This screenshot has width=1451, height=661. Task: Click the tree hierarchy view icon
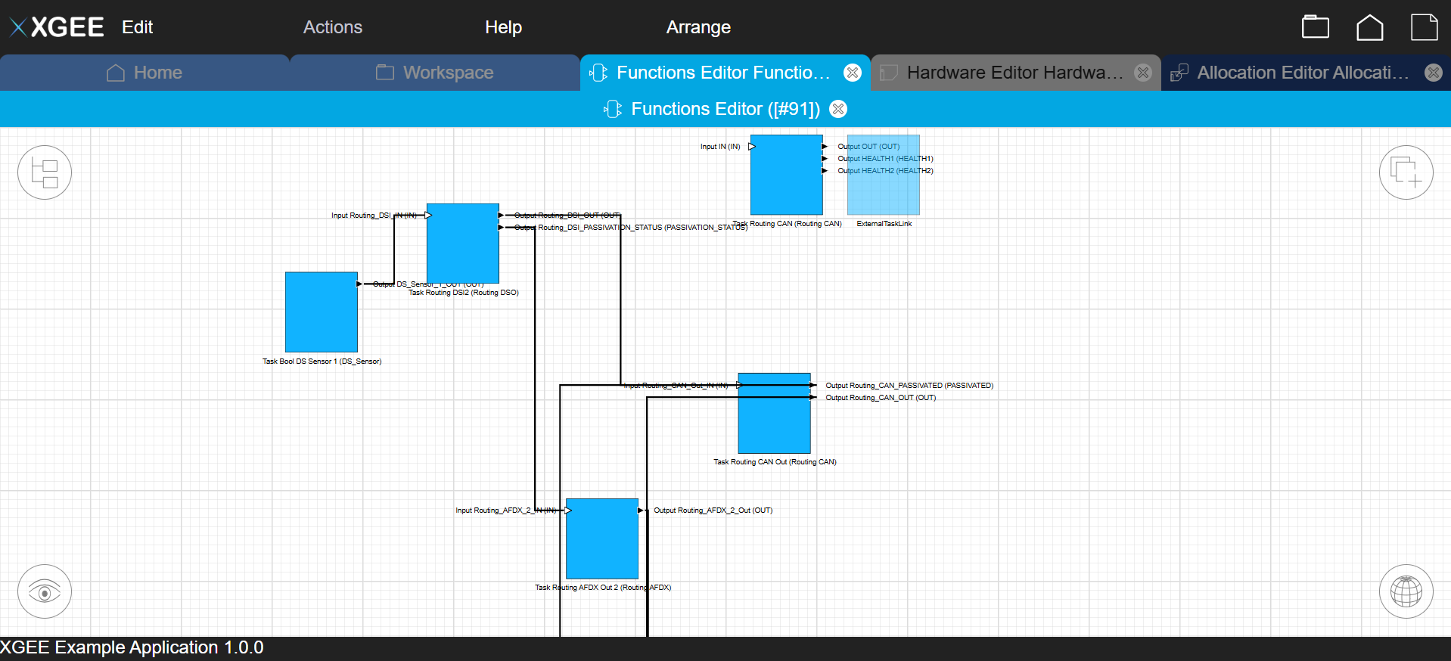(x=45, y=172)
